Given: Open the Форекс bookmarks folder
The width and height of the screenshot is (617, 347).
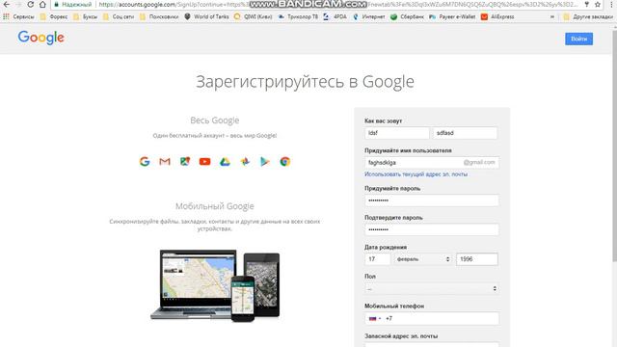Looking at the screenshot, I should tap(54, 17).
